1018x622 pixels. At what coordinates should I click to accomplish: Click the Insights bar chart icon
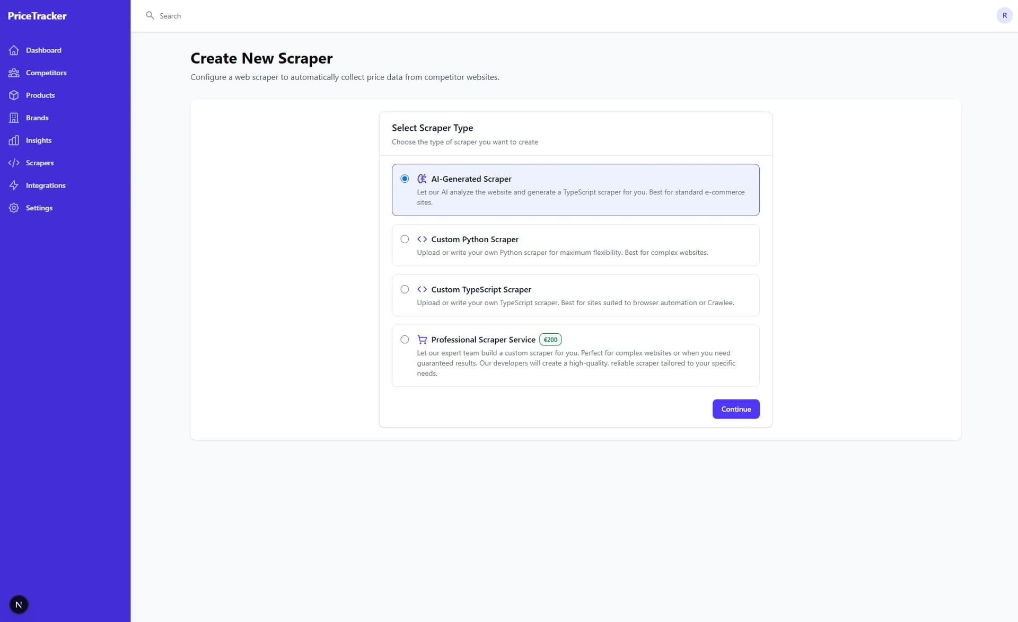(x=14, y=140)
